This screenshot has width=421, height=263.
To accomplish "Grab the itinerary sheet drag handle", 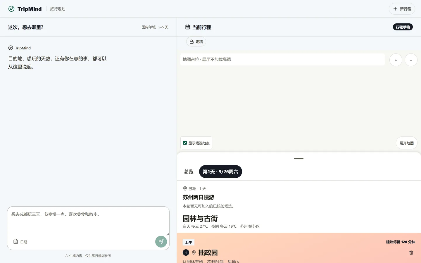I will click(x=299, y=159).
